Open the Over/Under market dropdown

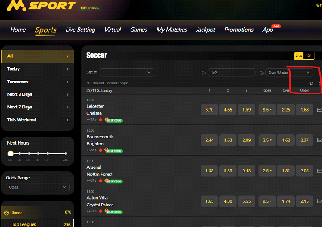(289, 72)
